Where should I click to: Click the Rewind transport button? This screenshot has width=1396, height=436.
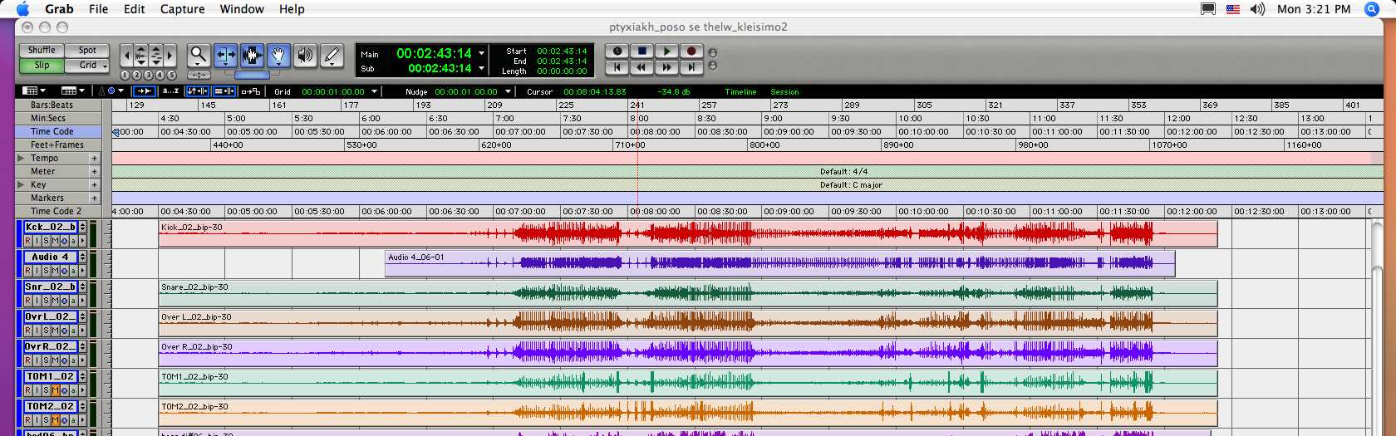(641, 66)
